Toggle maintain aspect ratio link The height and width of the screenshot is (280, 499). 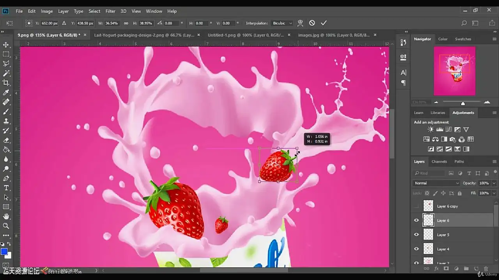pos(126,23)
